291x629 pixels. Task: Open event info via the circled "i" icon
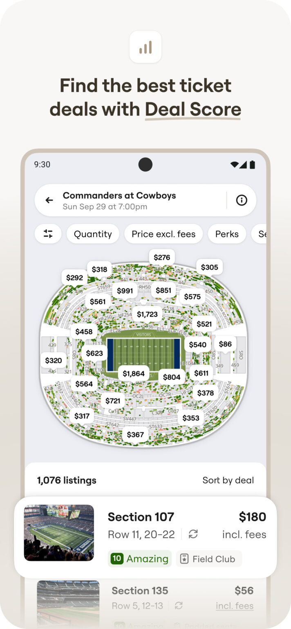pyautogui.click(x=242, y=200)
